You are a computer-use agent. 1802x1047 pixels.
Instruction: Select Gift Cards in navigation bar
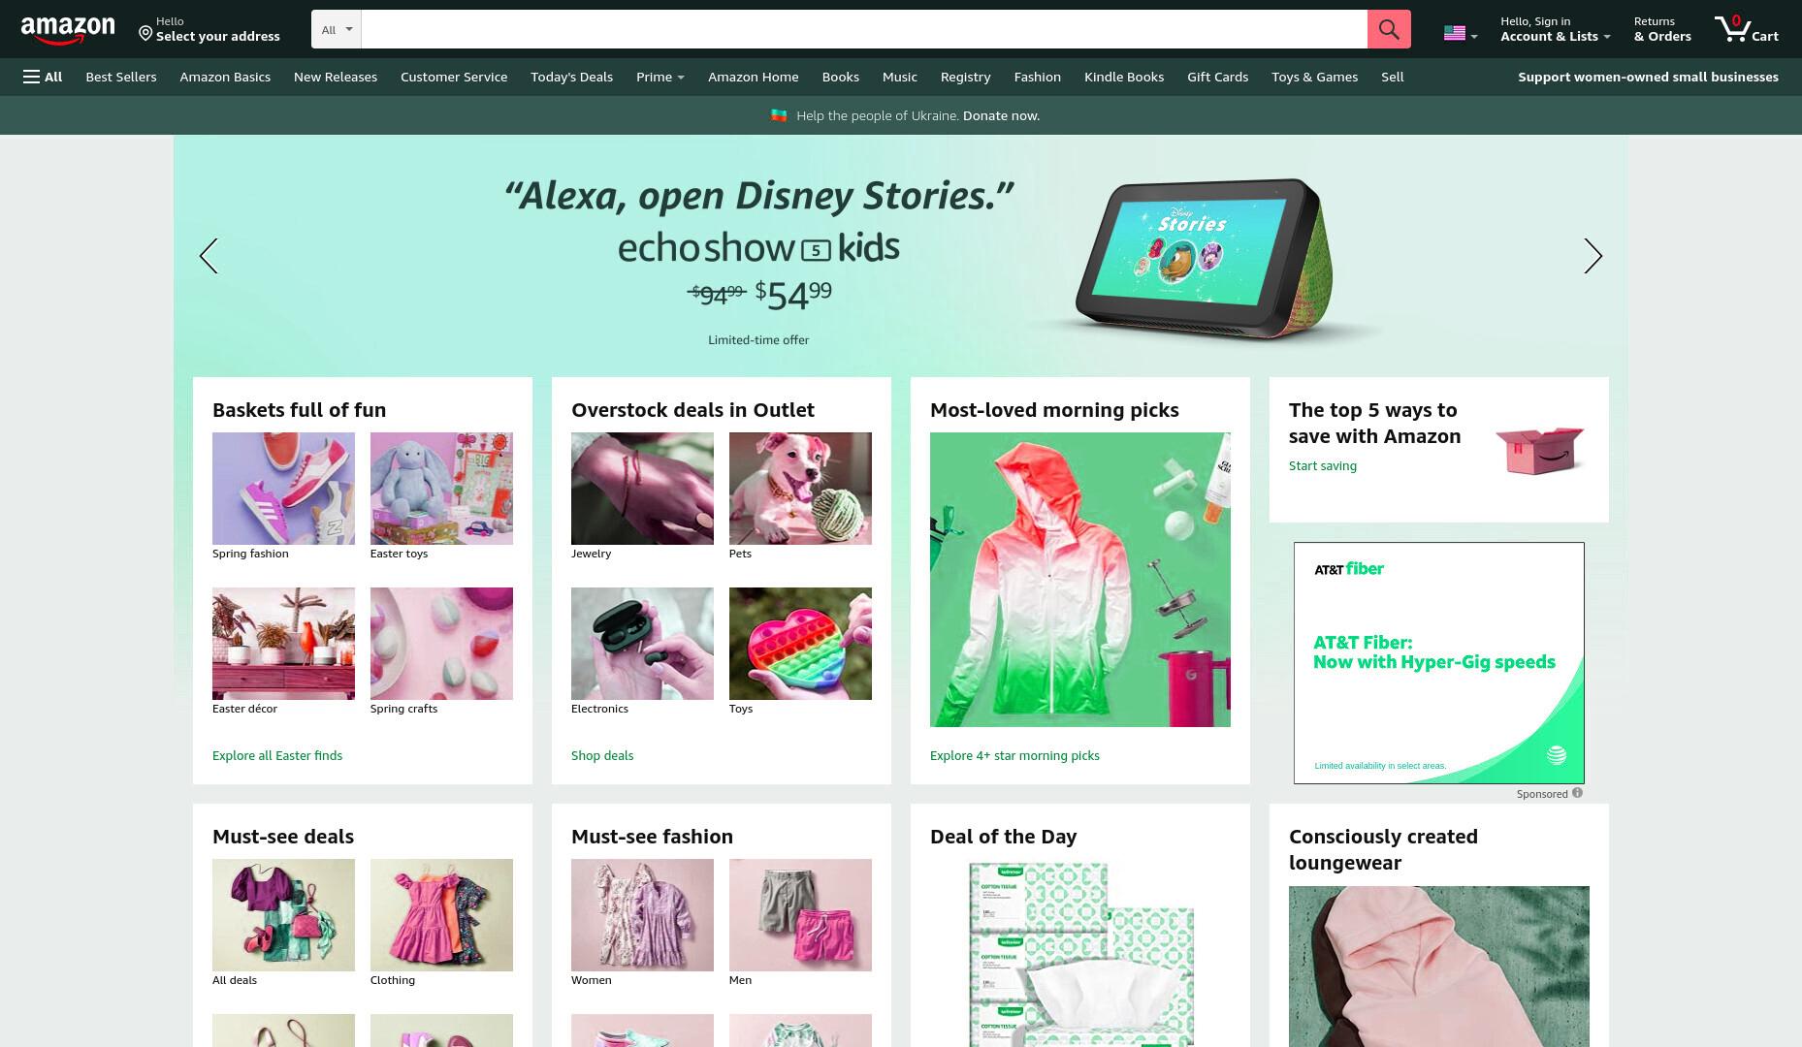pos(1217,77)
